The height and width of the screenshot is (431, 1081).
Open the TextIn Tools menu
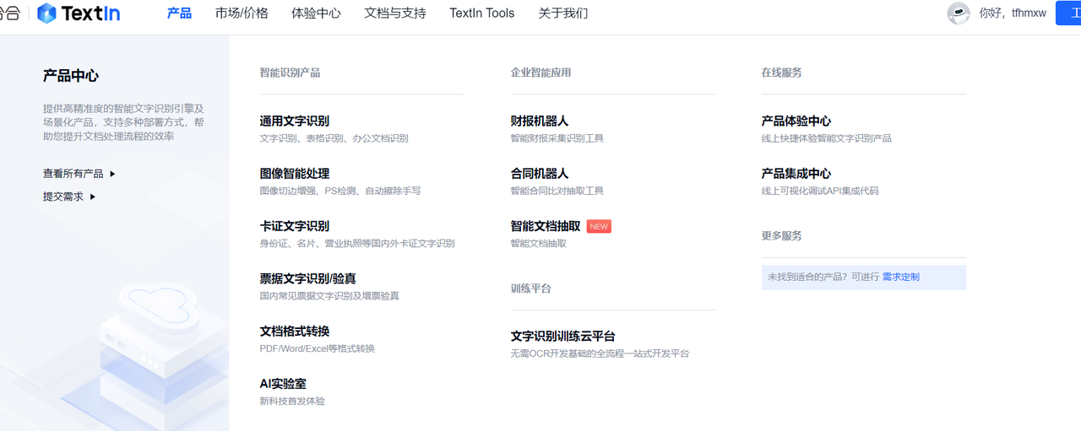coord(482,13)
